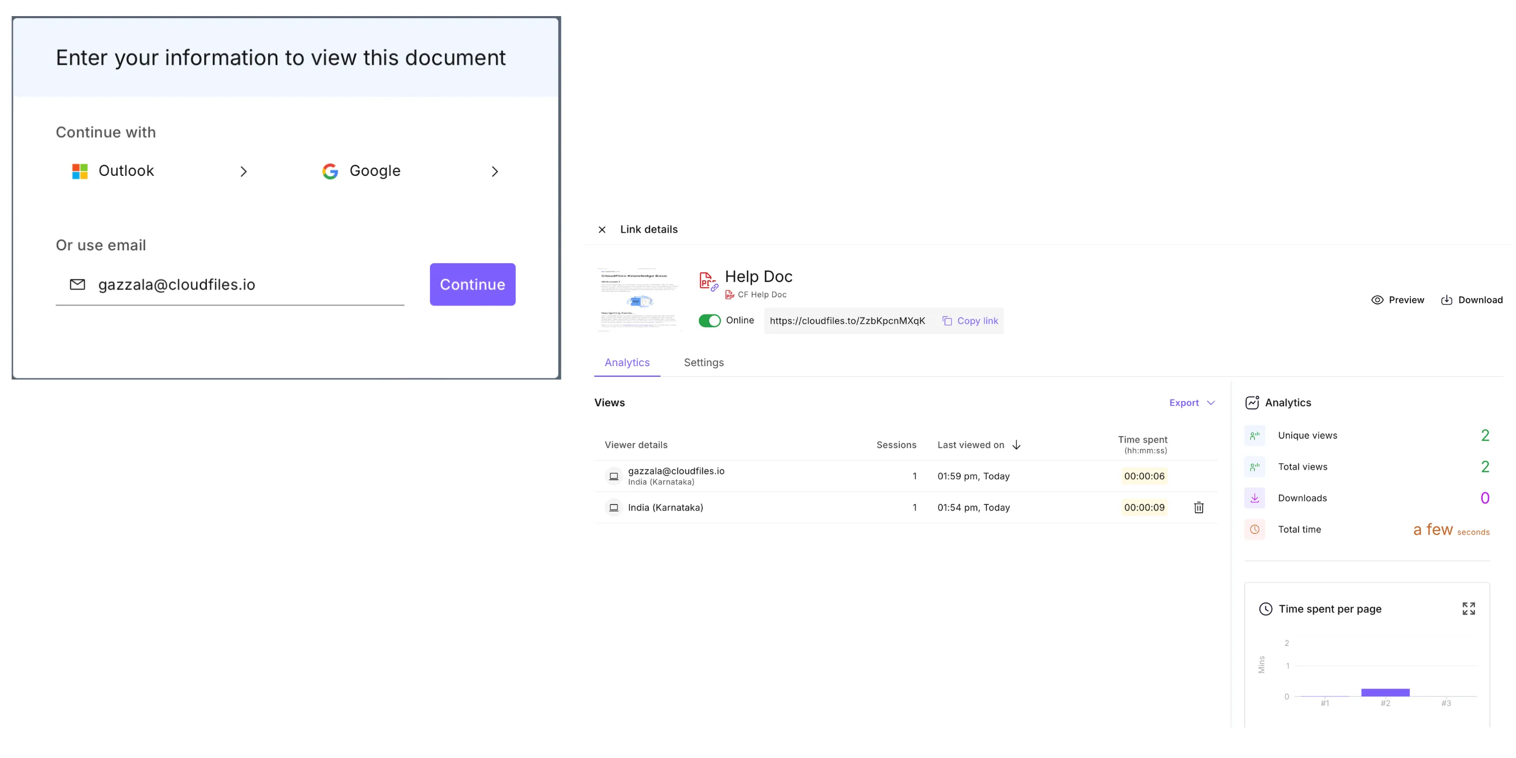Open the Export dropdown
This screenshot has width=1516, height=758.
(1192, 403)
